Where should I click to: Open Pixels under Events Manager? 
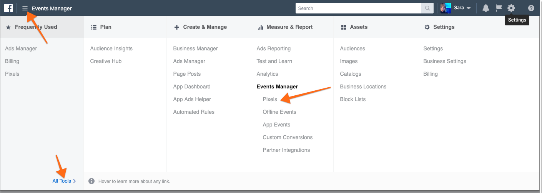click(270, 99)
